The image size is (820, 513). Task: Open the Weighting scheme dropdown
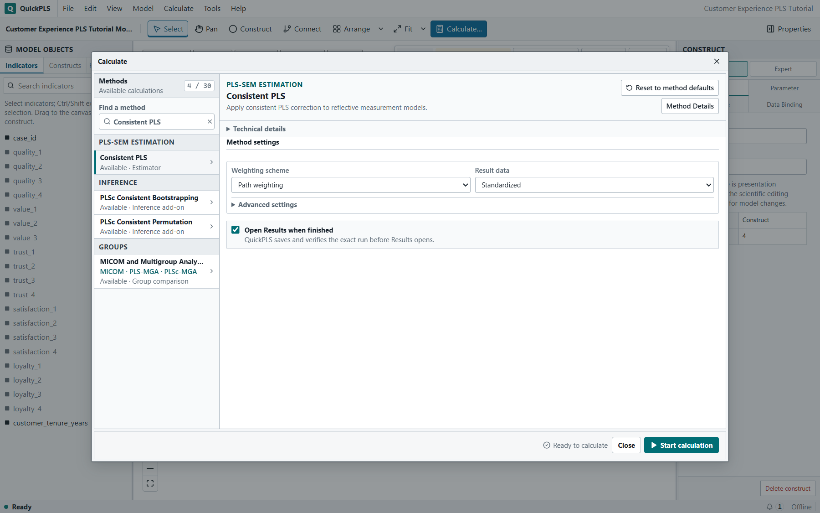pyautogui.click(x=351, y=185)
